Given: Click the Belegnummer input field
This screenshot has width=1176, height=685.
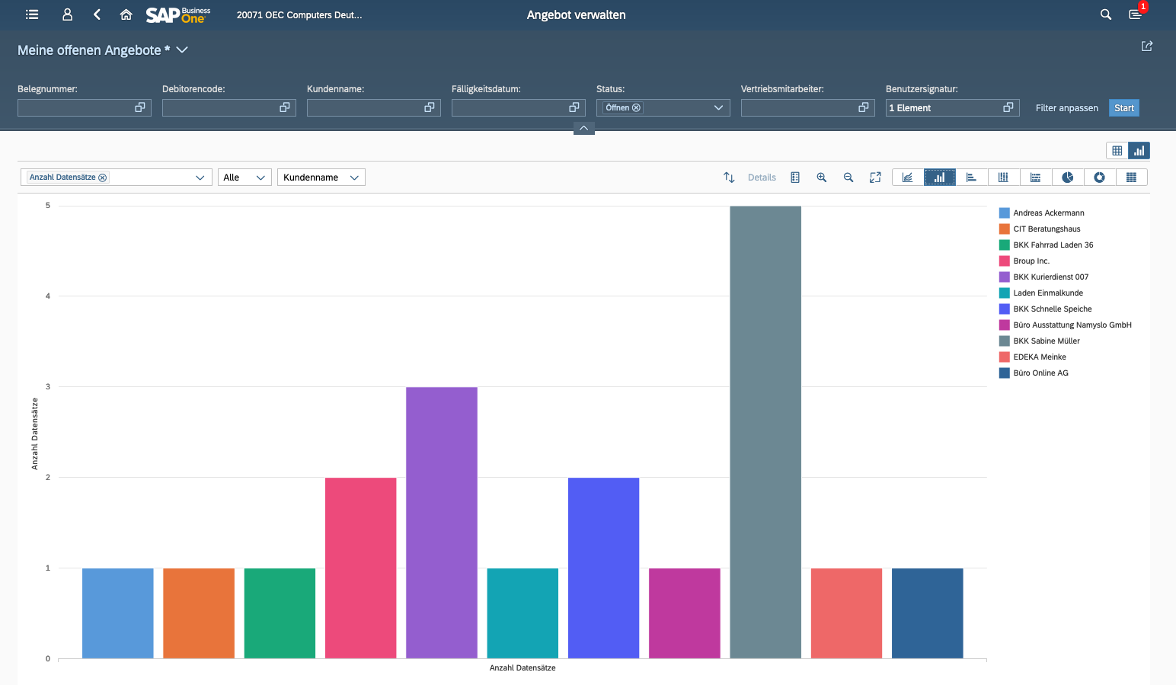Looking at the screenshot, I should tap(75, 108).
